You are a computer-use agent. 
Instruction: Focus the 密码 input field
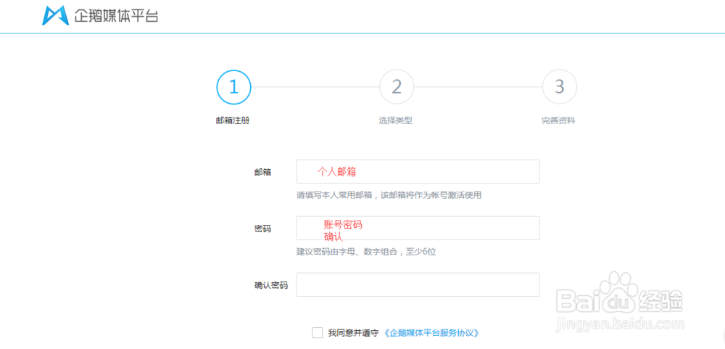tap(418, 228)
